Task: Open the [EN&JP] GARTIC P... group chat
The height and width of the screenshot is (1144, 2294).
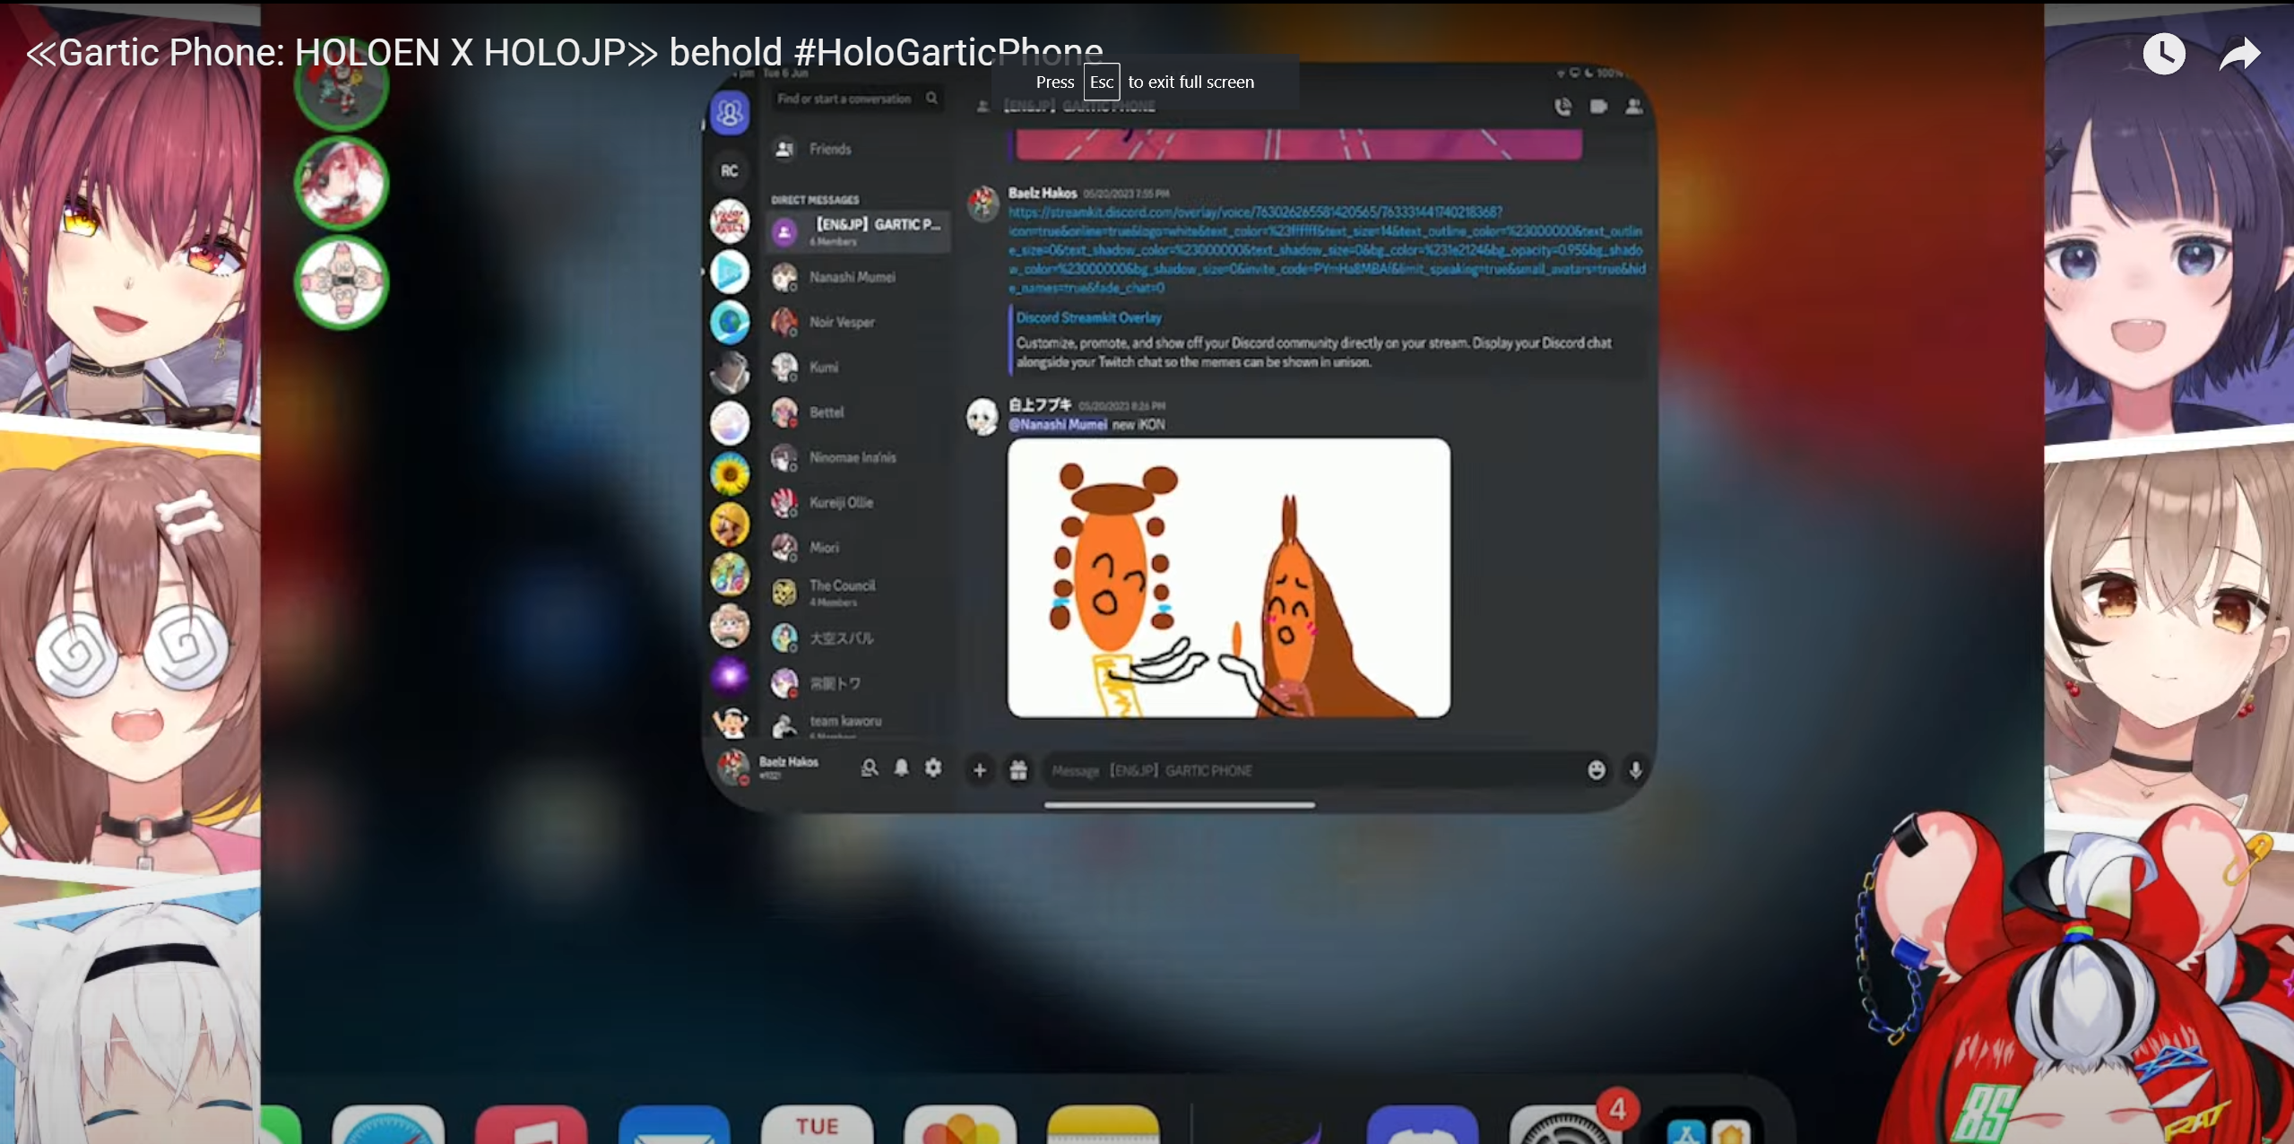Action: (859, 231)
